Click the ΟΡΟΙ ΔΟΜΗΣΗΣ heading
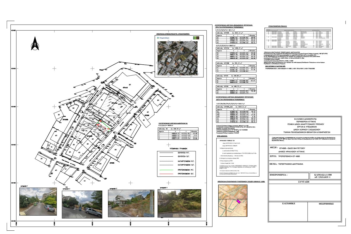The image size is (351, 234). [x=221, y=136]
